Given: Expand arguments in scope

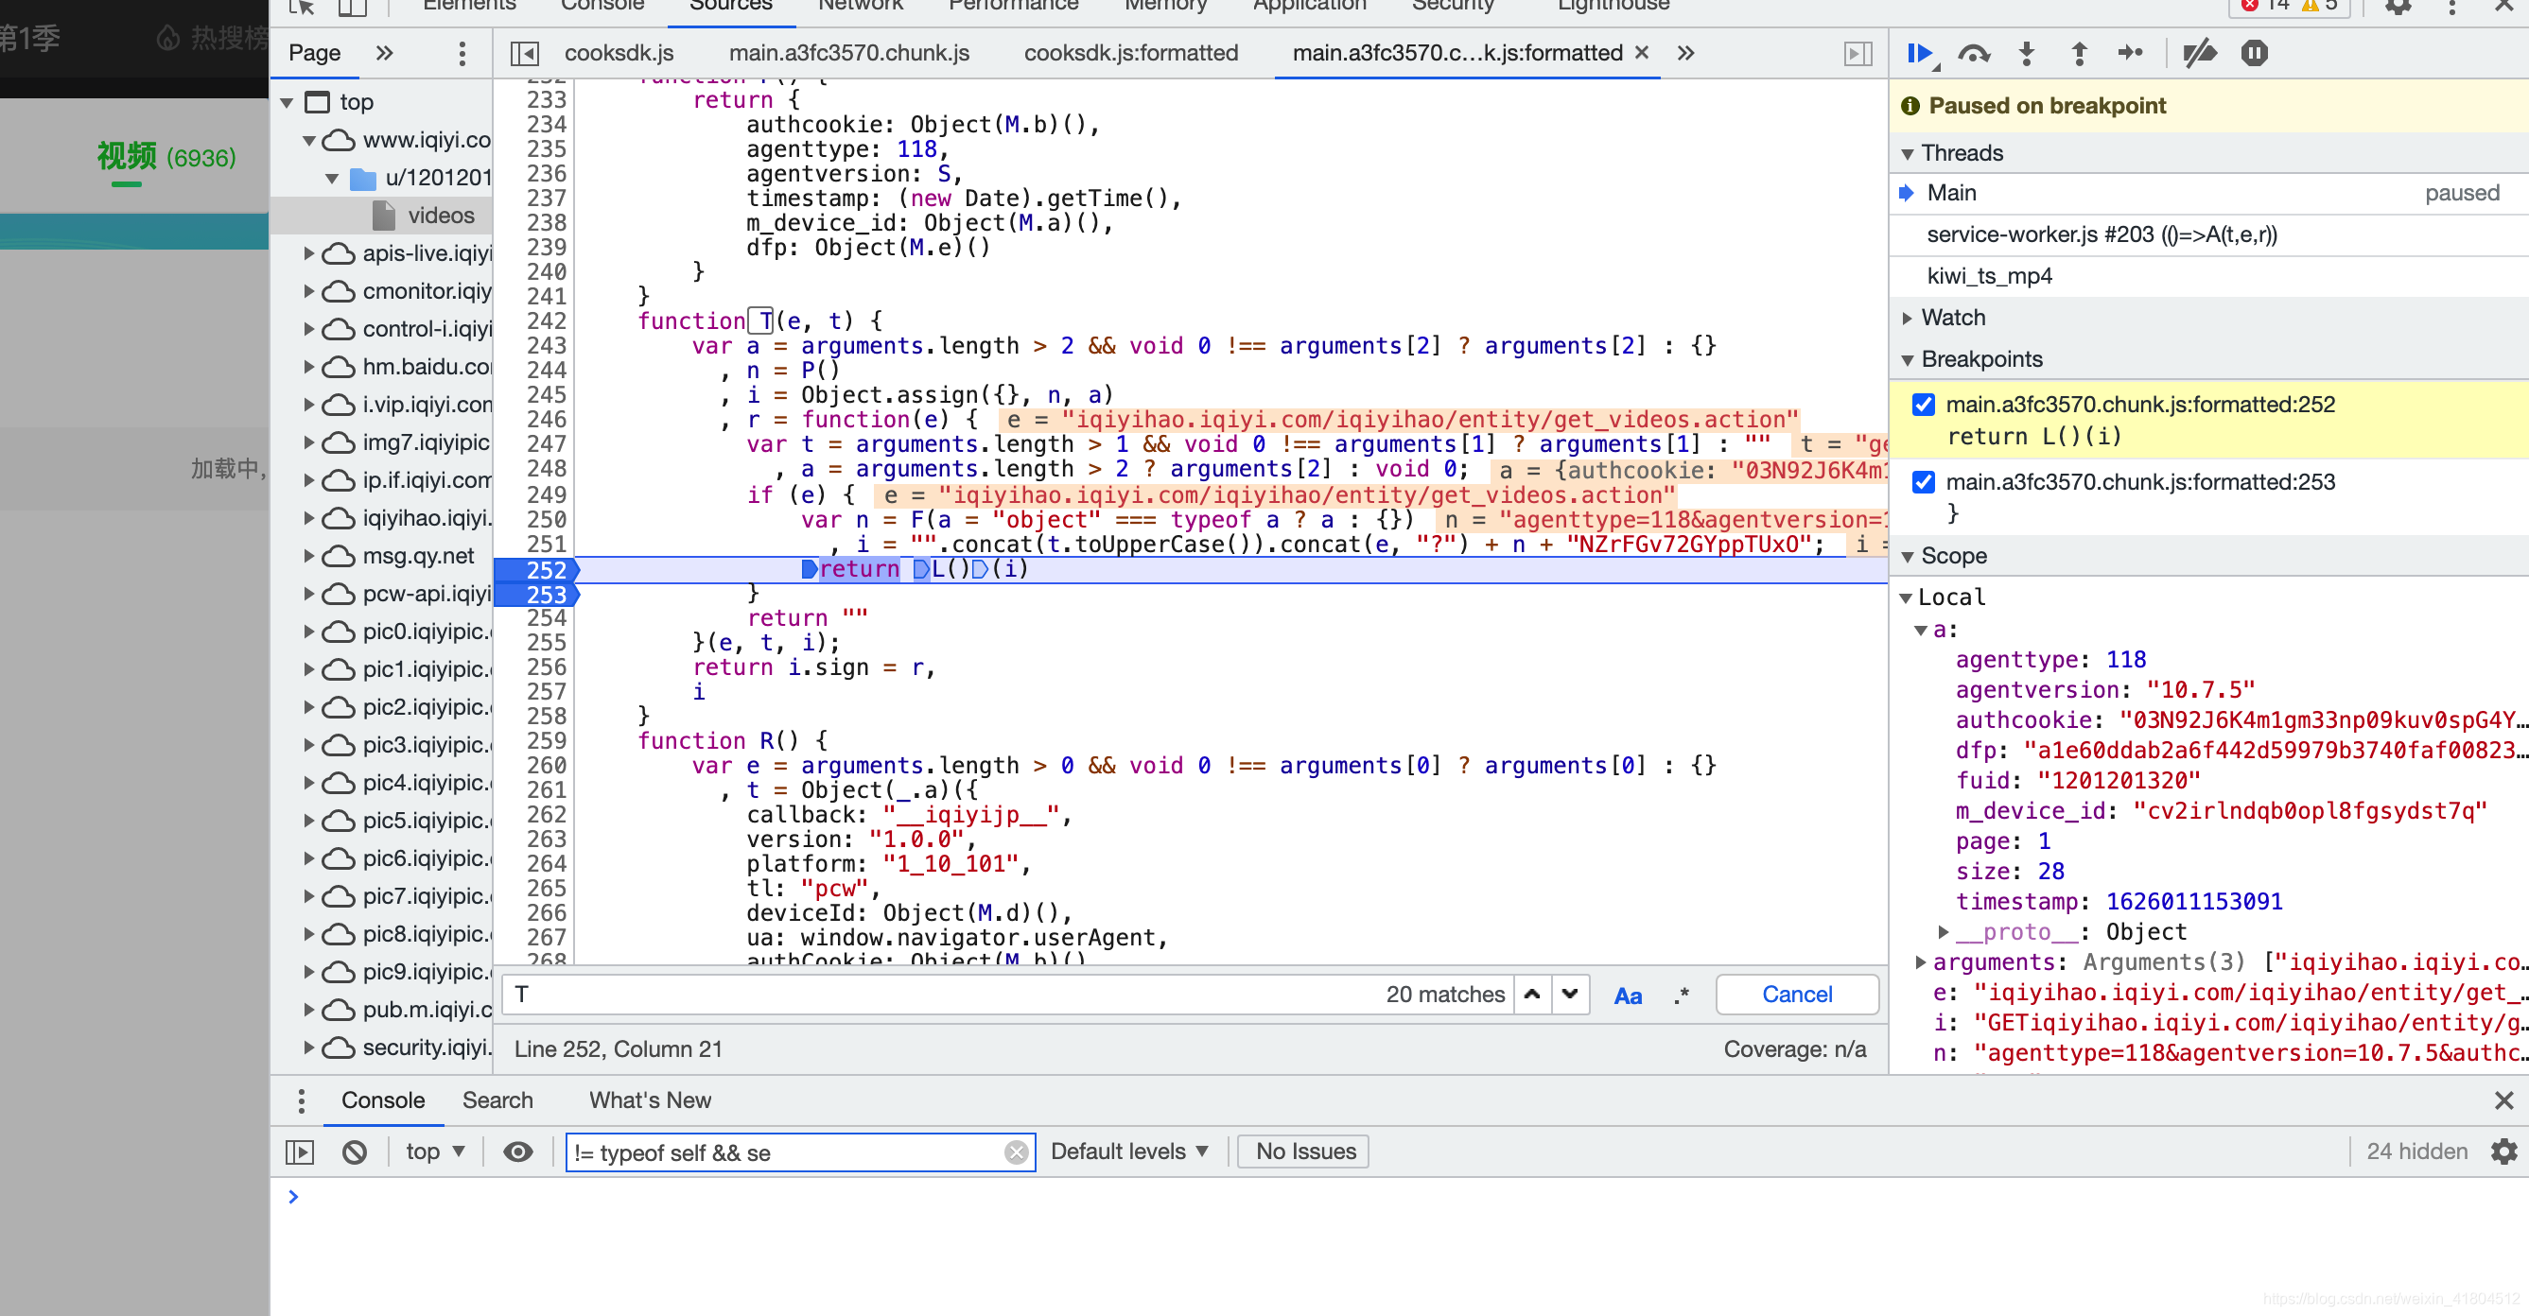Looking at the screenshot, I should coord(1920,961).
